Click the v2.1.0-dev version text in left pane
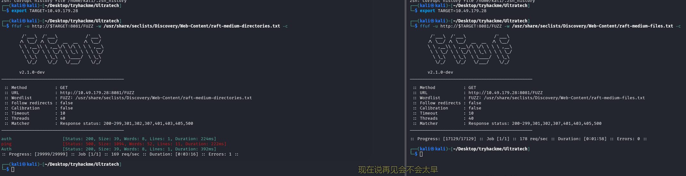 (32, 72)
